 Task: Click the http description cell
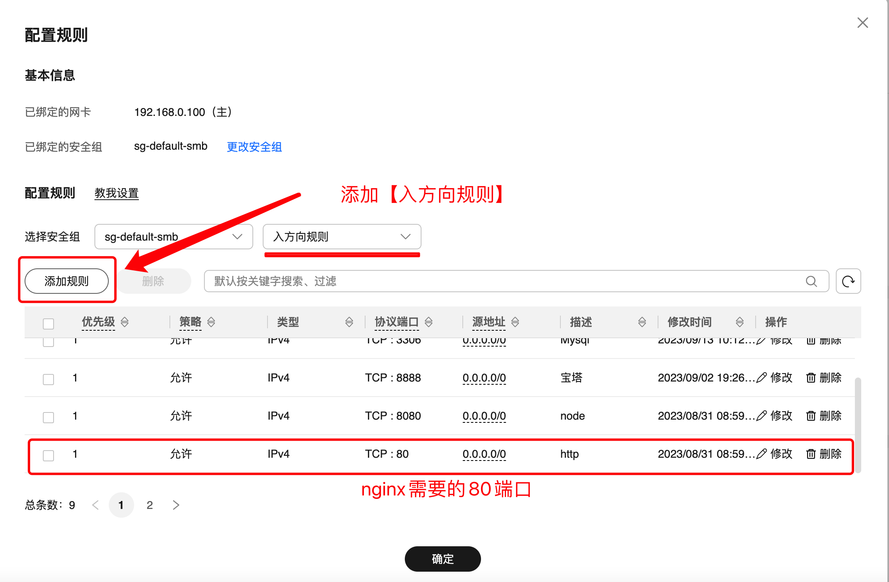(570, 454)
